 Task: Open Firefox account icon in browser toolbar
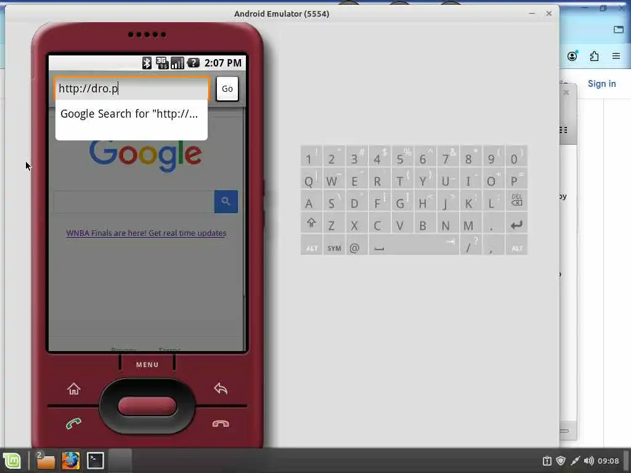[x=572, y=56]
